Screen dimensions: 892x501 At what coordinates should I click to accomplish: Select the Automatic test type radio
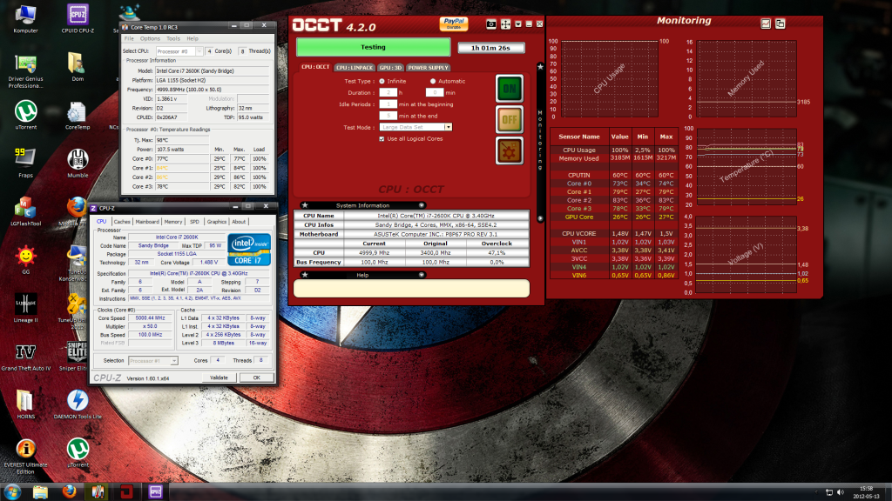click(x=432, y=80)
